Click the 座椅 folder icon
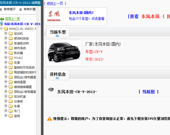 11,116
